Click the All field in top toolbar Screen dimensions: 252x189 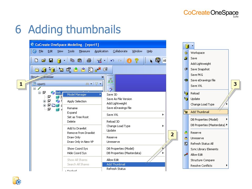click(164, 61)
